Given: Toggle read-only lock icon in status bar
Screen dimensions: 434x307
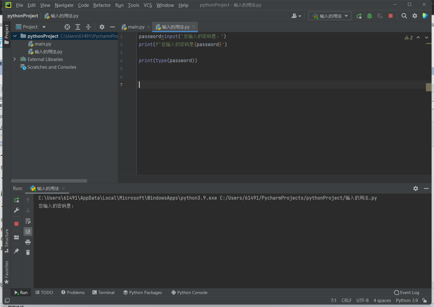Looking at the screenshot, I should tap(424, 301).
